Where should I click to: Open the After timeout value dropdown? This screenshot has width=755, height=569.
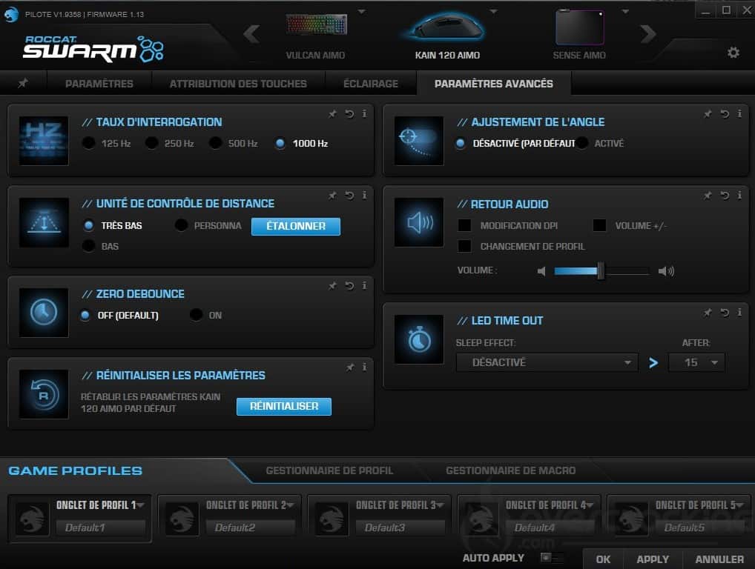click(696, 362)
